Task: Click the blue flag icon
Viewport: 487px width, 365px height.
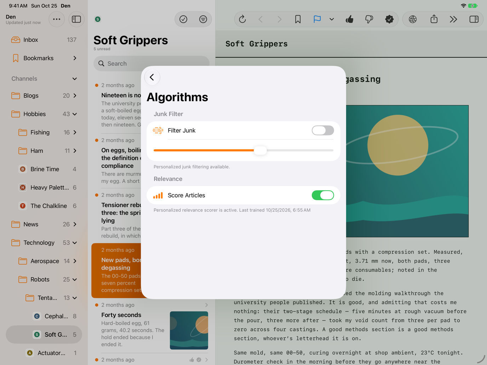Action: click(317, 19)
